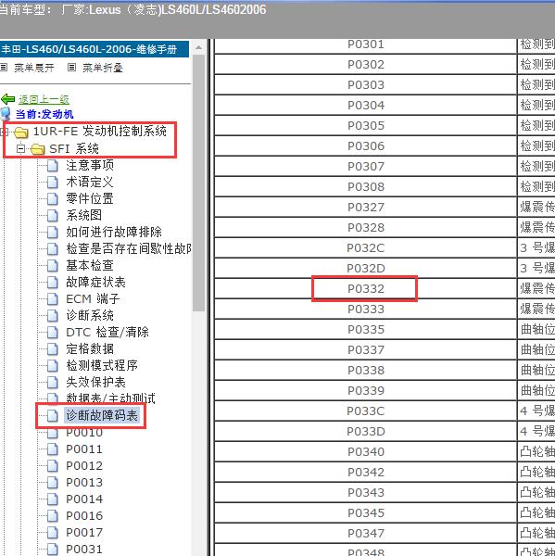
Task: Click document icon next to 诊断故障码表
Action: [53, 415]
